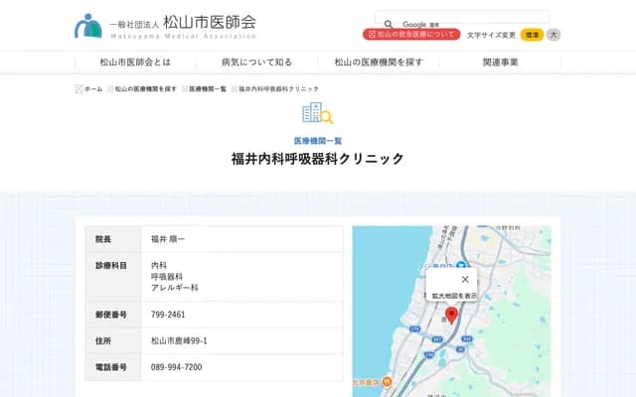Focus the Google search field
The width and height of the screenshot is (636, 397).
(x=461, y=18)
